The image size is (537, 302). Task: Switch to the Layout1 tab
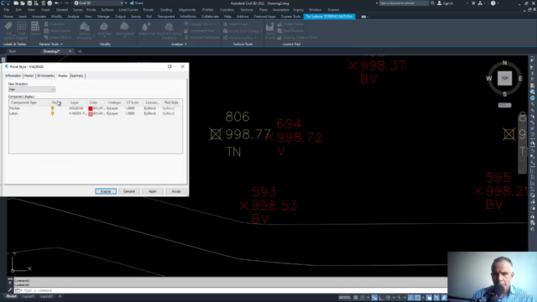click(x=29, y=296)
